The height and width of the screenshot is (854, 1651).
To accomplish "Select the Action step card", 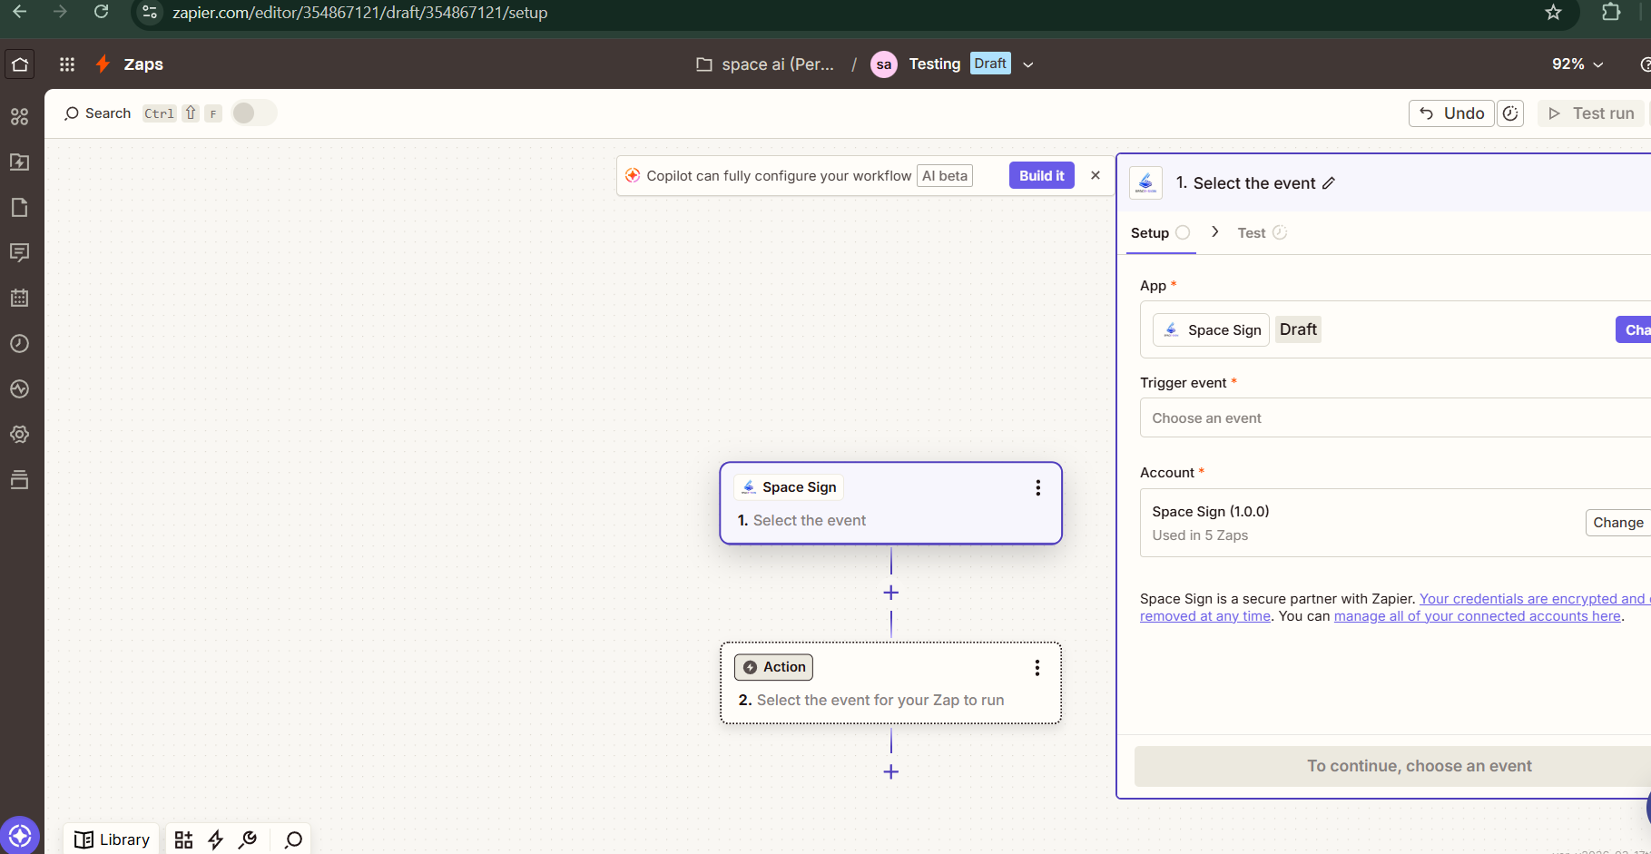I will [890, 683].
